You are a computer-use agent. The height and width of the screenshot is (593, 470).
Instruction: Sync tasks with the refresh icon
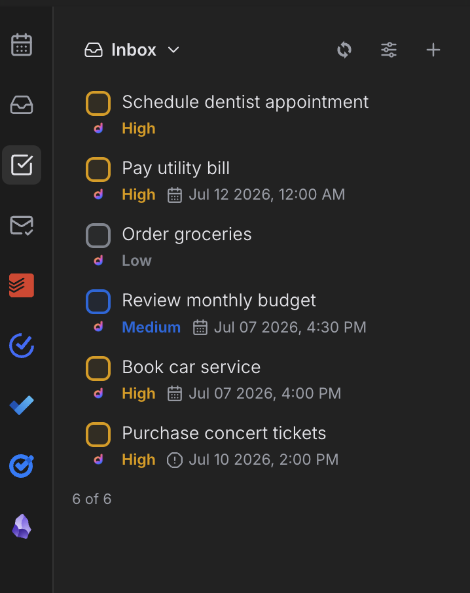pos(344,50)
